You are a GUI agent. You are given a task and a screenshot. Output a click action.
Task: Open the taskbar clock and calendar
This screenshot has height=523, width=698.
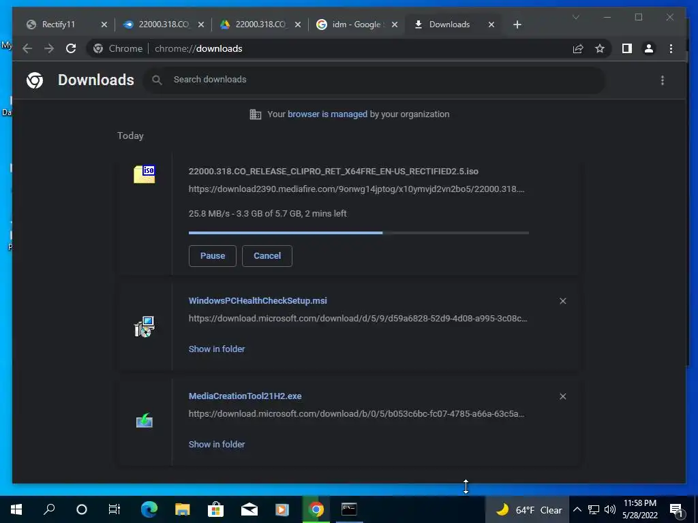pos(639,509)
